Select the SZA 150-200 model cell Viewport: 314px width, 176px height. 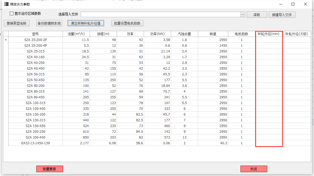click(x=36, y=115)
